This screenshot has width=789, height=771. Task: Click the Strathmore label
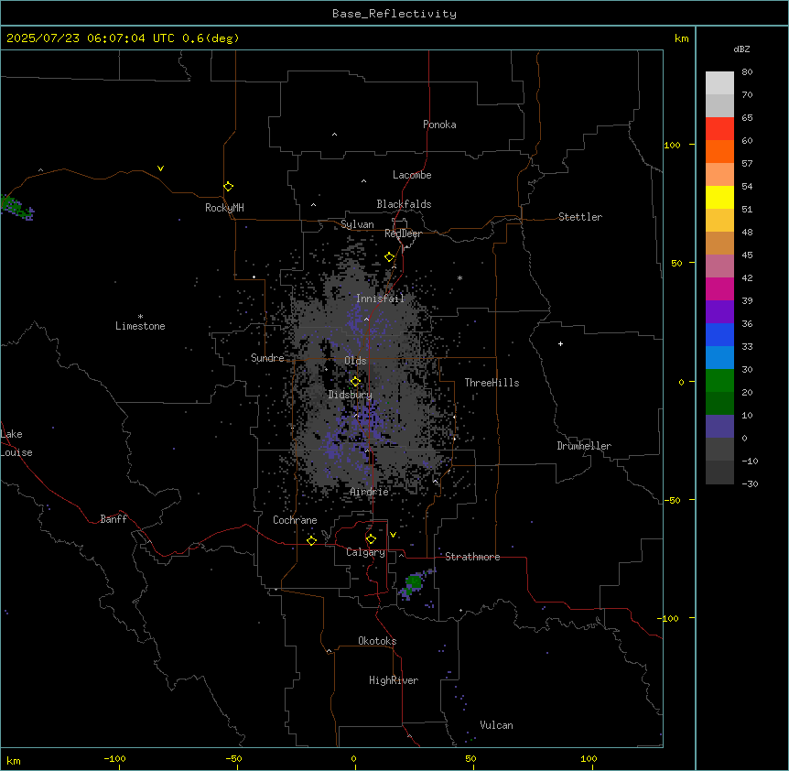[x=472, y=557]
